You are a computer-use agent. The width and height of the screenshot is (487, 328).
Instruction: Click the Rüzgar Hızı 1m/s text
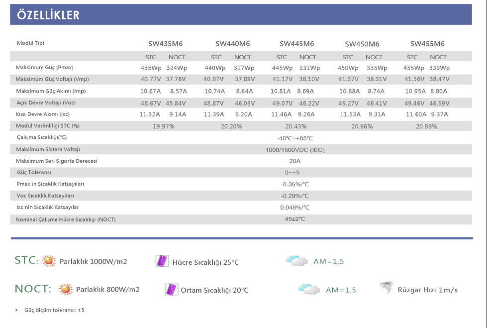(428, 290)
